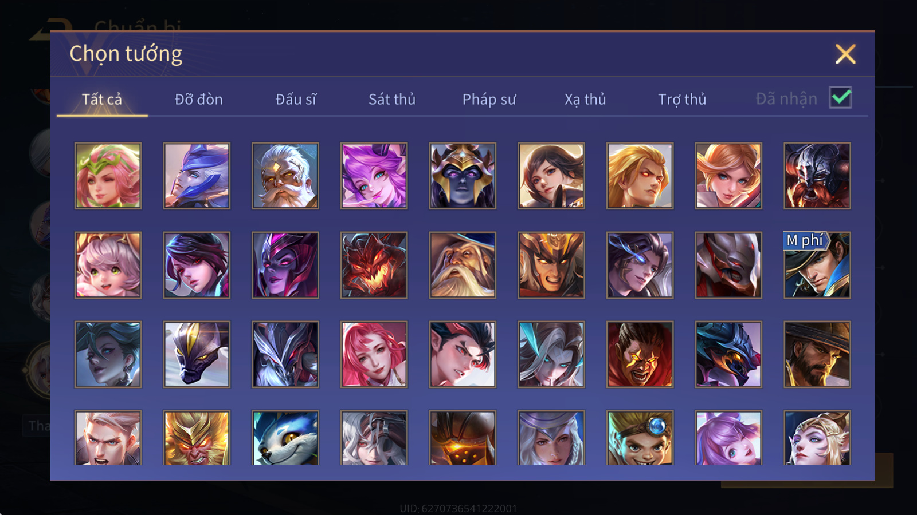Screen dimensions: 917x515
Task: Open the Sát thủ tab
Action: (x=392, y=99)
